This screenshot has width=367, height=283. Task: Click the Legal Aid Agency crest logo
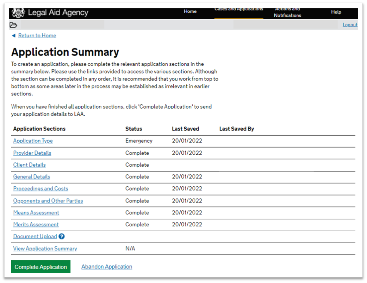click(x=18, y=12)
